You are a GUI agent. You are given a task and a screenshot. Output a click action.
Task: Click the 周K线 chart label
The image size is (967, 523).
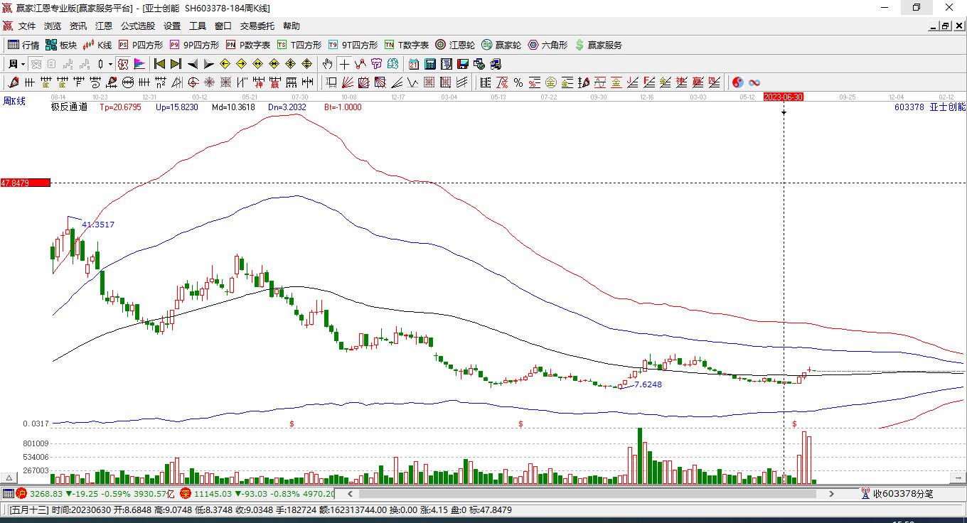14,101
